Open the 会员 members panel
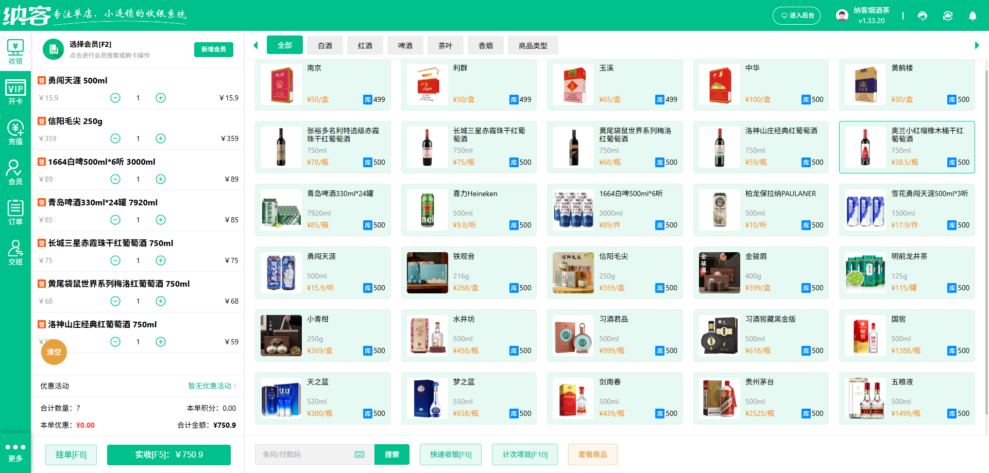Screen dimensions: 989x473 click(x=15, y=171)
